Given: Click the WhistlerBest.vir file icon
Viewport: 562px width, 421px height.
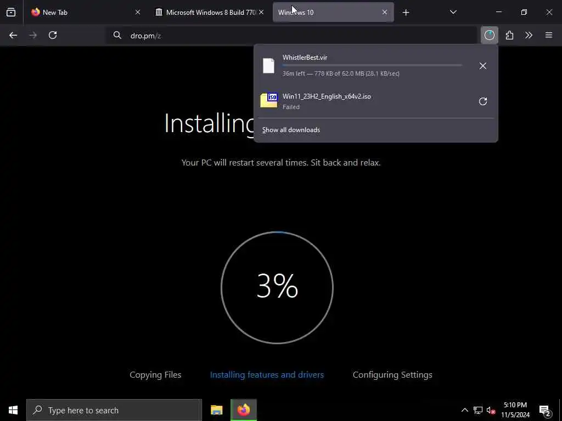Looking at the screenshot, I should tap(268, 66).
